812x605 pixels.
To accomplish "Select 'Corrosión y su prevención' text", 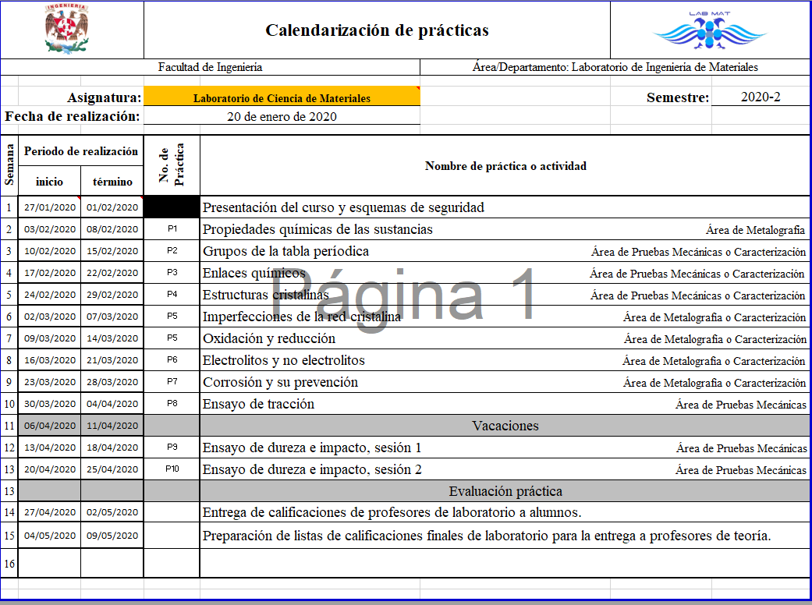I will (280, 382).
